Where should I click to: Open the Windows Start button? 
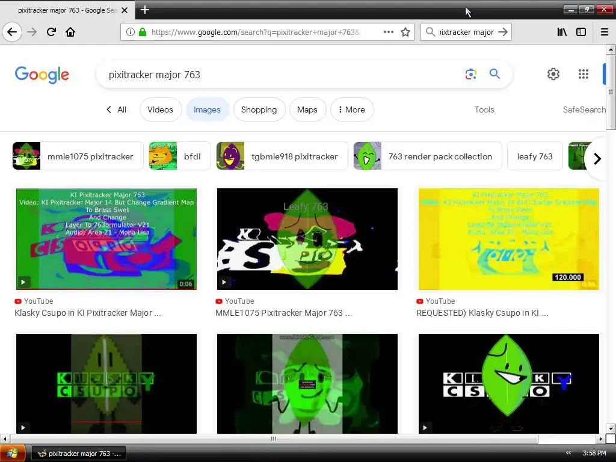coord(13,454)
